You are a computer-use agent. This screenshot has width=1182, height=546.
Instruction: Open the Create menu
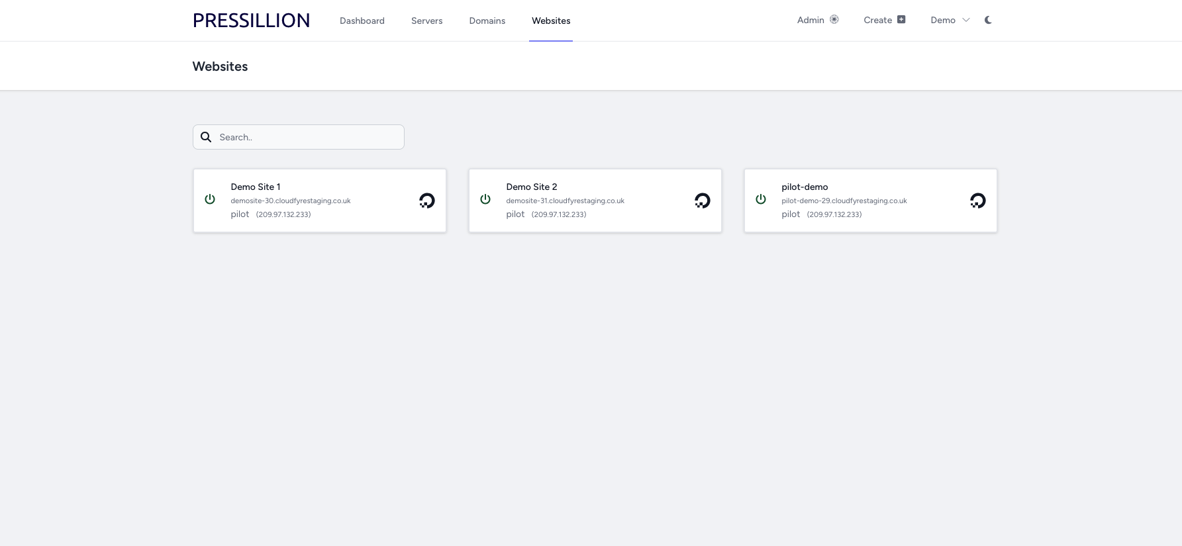pyautogui.click(x=884, y=20)
